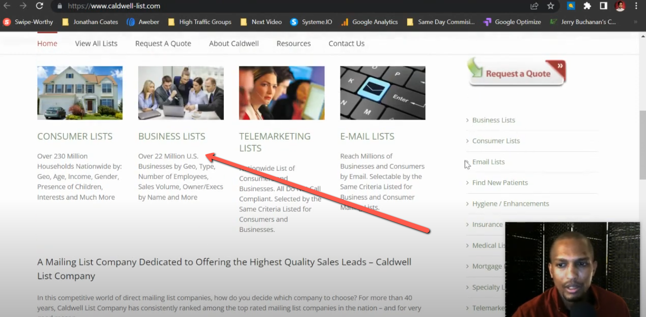Open the browser profile avatar

pyautogui.click(x=620, y=7)
